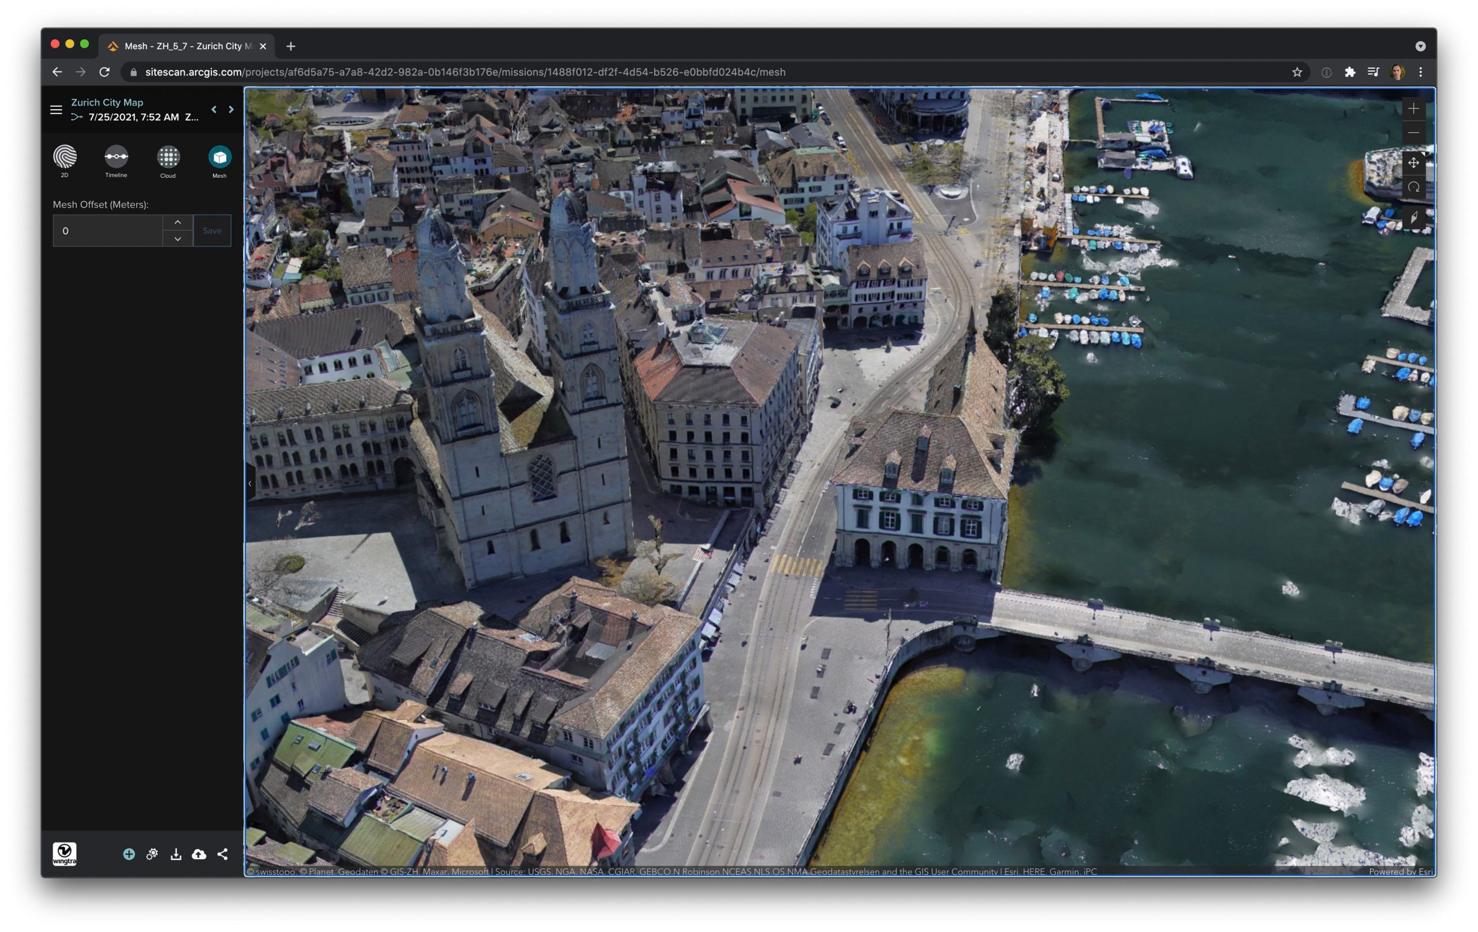
Task: Open the Timeline view
Action: [116, 157]
